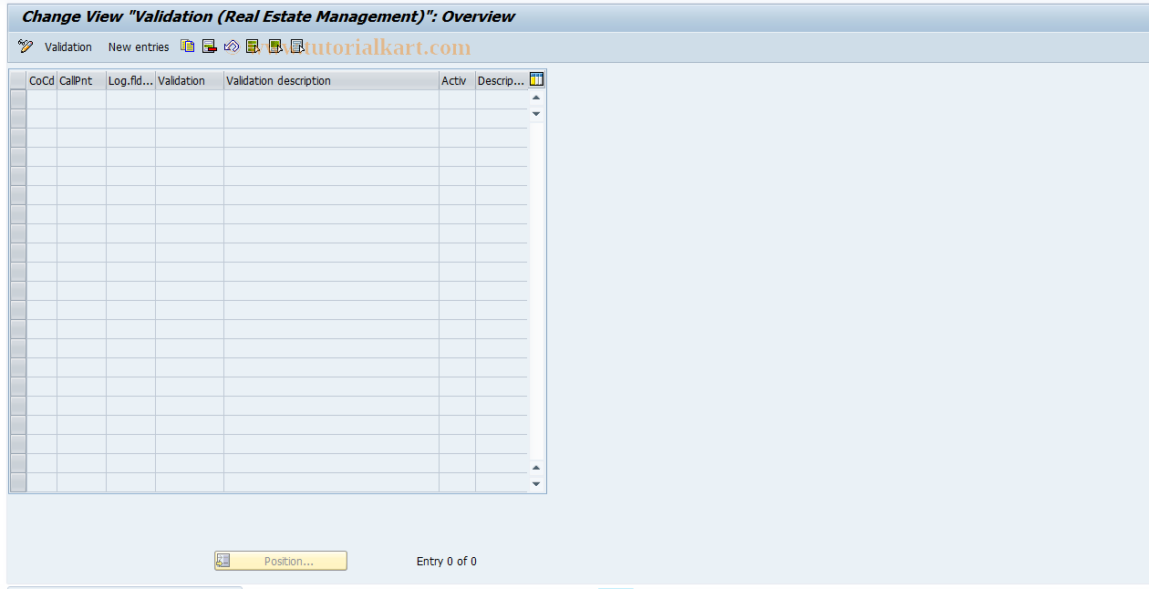Click bottom scroll up arrow of table

click(536, 468)
